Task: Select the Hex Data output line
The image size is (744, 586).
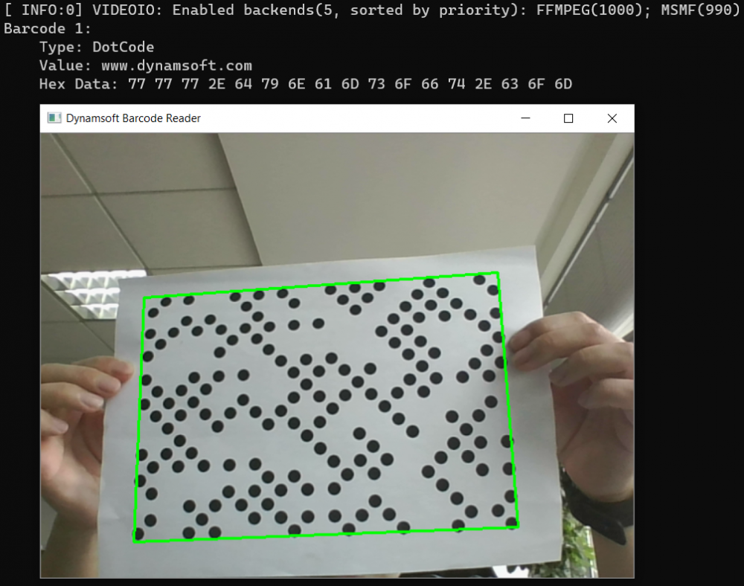Action: point(298,84)
